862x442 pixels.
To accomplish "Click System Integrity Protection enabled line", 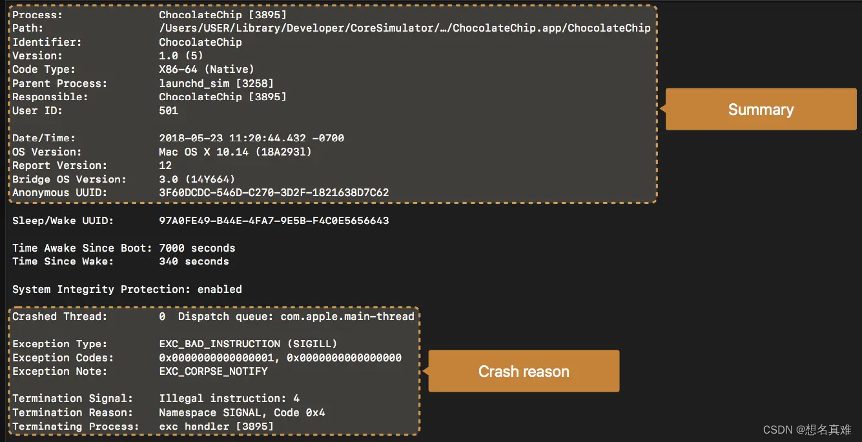I will click(127, 289).
